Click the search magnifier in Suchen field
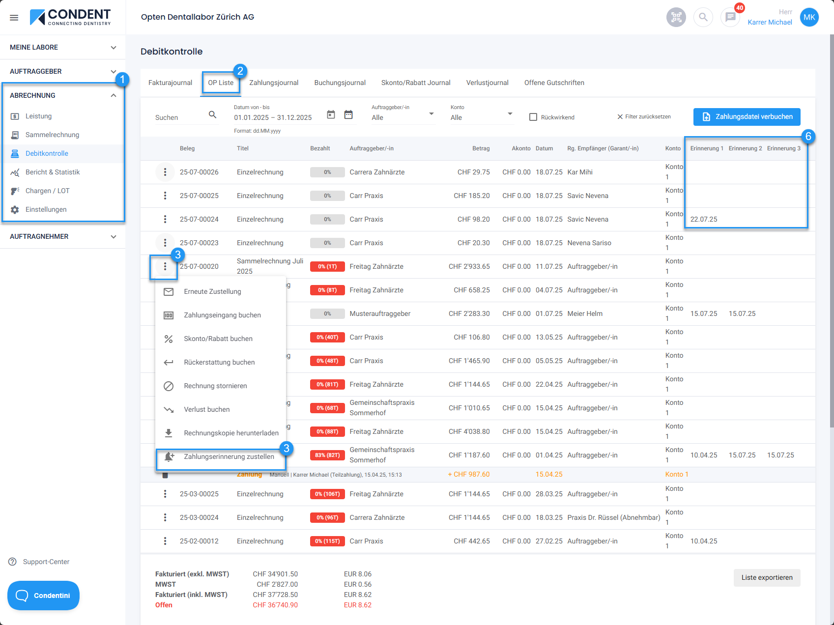 coord(212,114)
